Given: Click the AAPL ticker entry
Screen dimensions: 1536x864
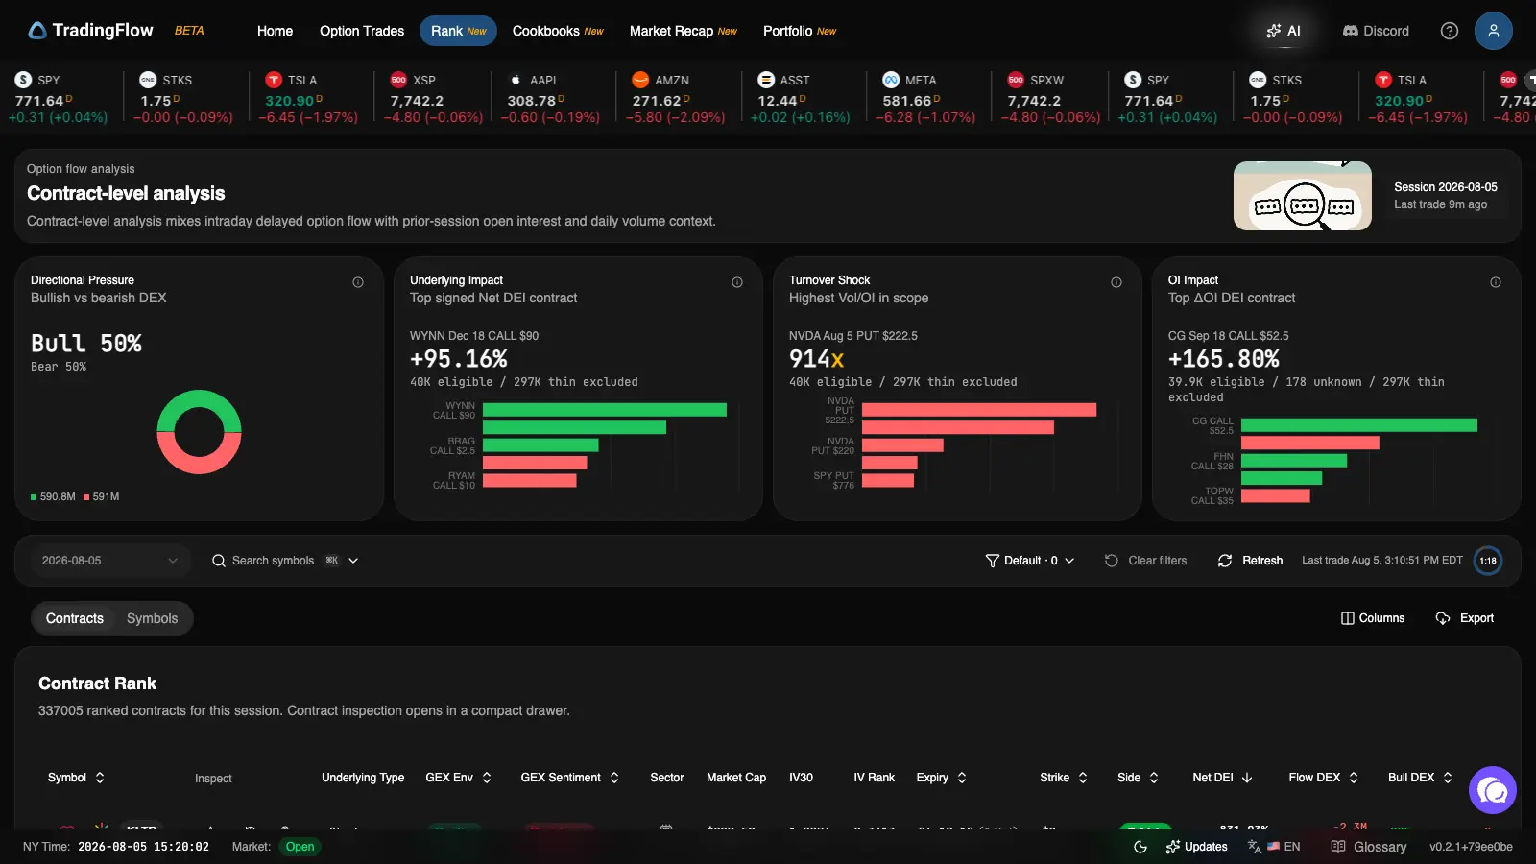Looking at the screenshot, I should point(553,99).
